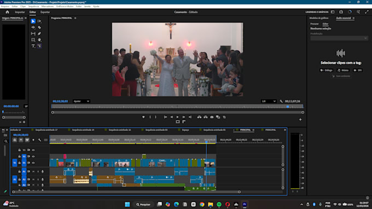Viewport: 372px width, 209px height.
Task: Click the Música tag button
Action: tap(343, 70)
